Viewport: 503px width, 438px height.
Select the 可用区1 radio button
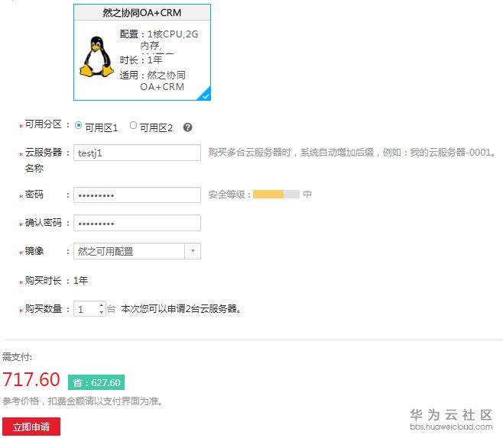coord(78,125)
